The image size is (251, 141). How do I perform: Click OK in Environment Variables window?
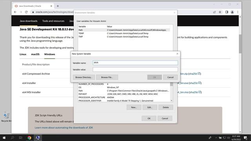pyautogui.click(x=149, y=118)
